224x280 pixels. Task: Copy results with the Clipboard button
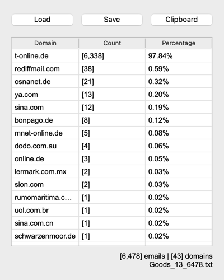181,20
